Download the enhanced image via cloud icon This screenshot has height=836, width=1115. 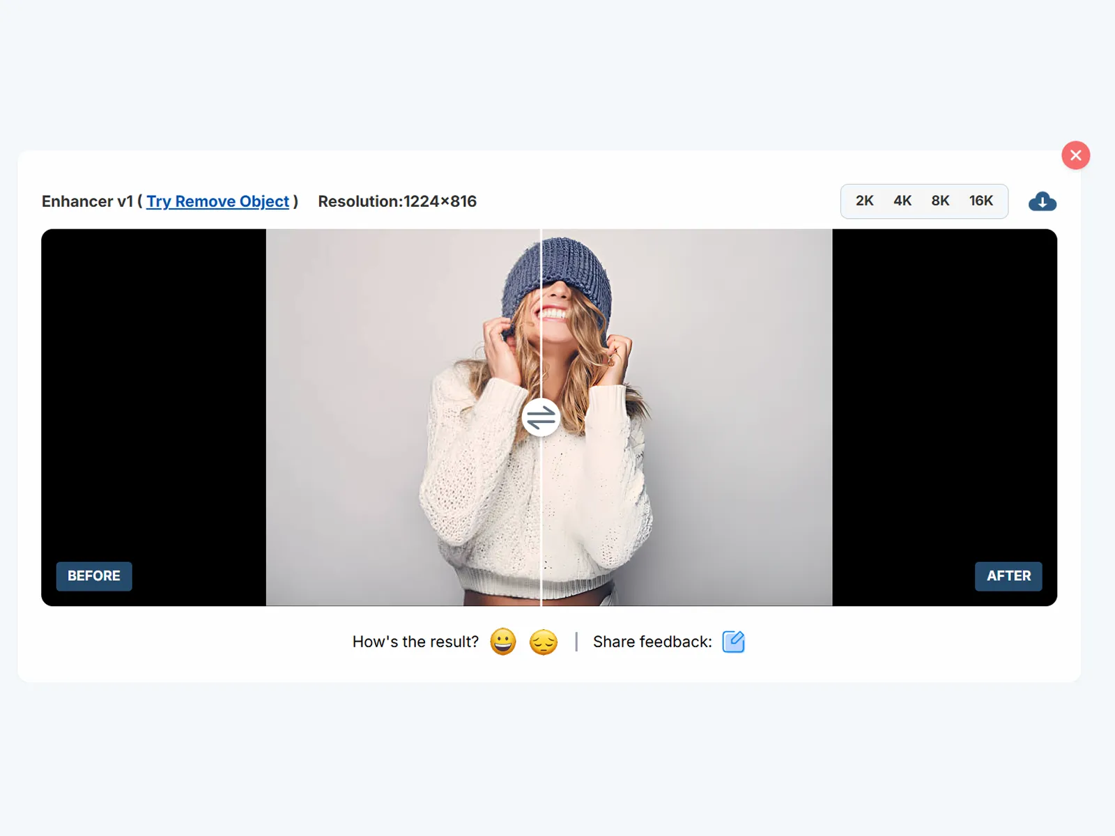click(1042, 201)
